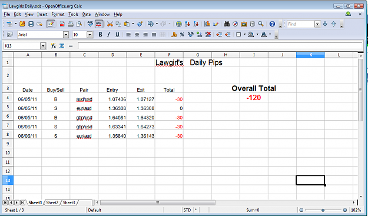Open the Edit menu
Screen dimensions: 368x216
point(17,15)
